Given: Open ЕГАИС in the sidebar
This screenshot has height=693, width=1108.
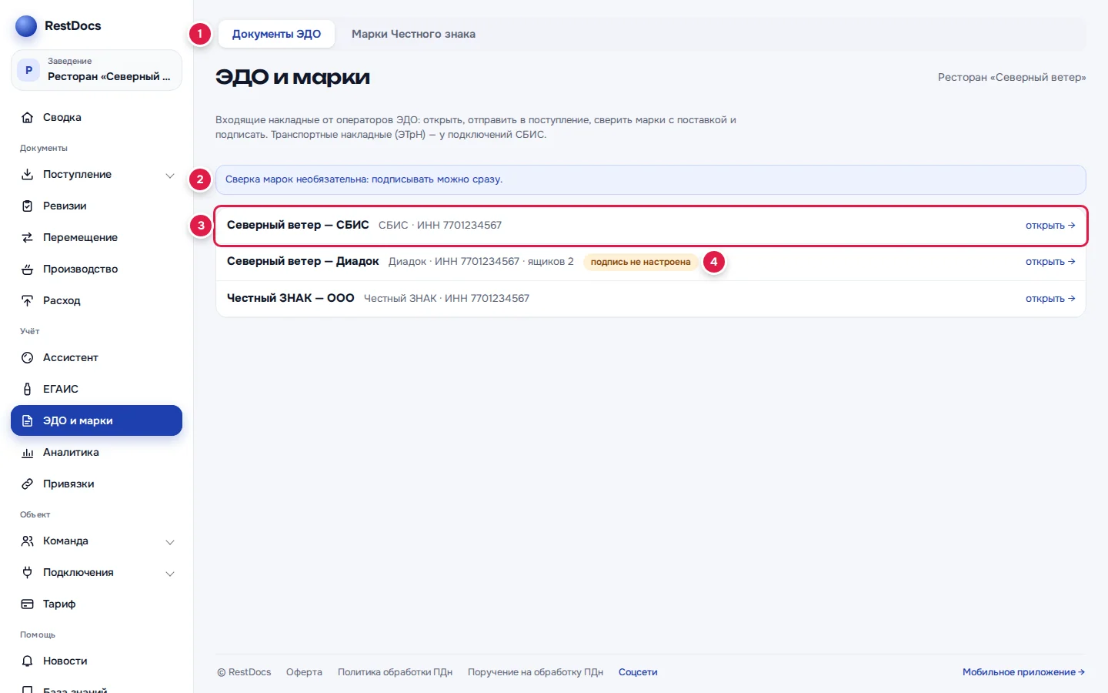Looking at the screenshot, I should click(96, 390).
